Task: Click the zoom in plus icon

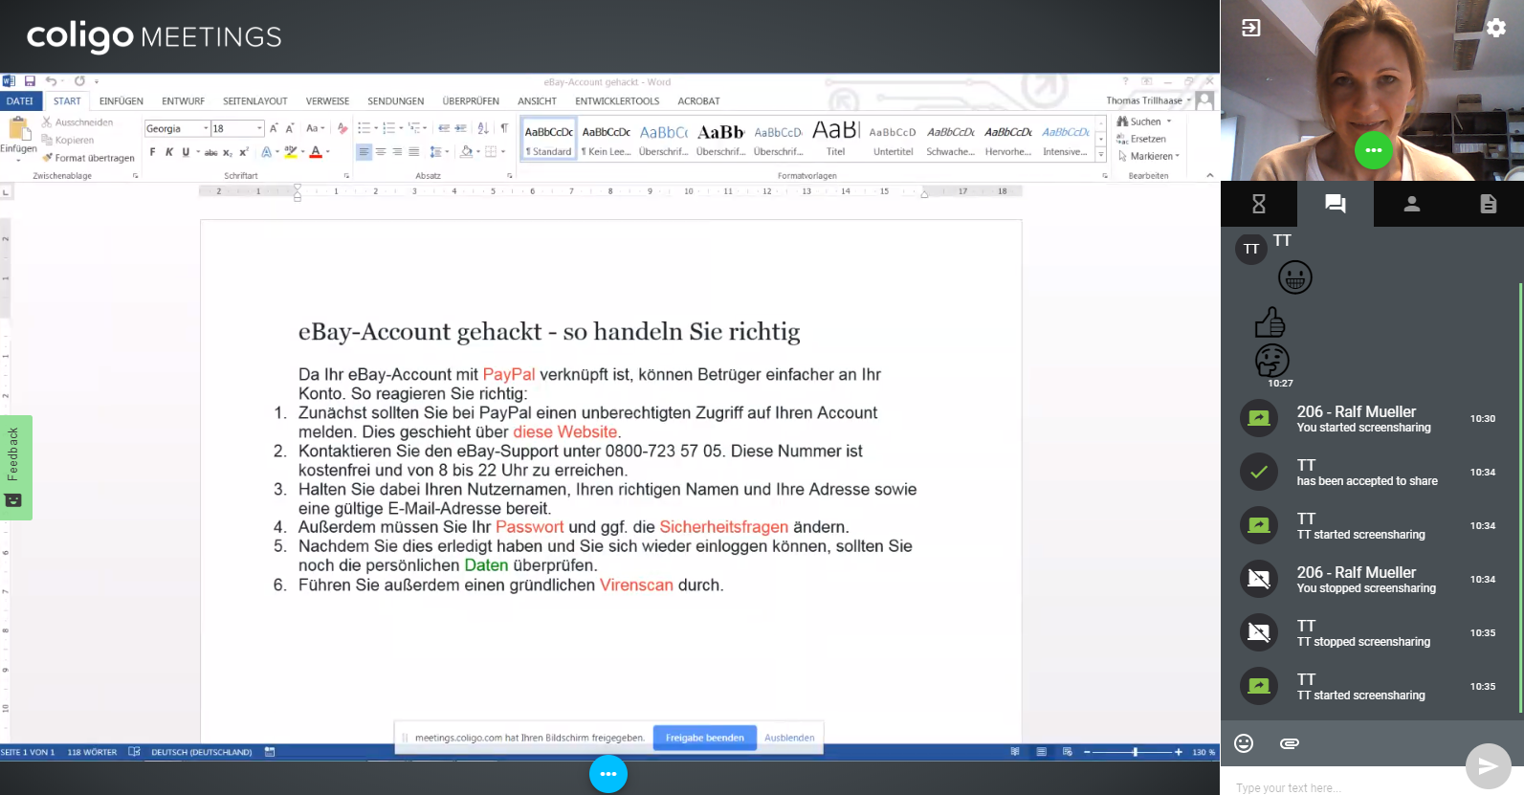Action: pyautogui.click(x=1179, y=752)
